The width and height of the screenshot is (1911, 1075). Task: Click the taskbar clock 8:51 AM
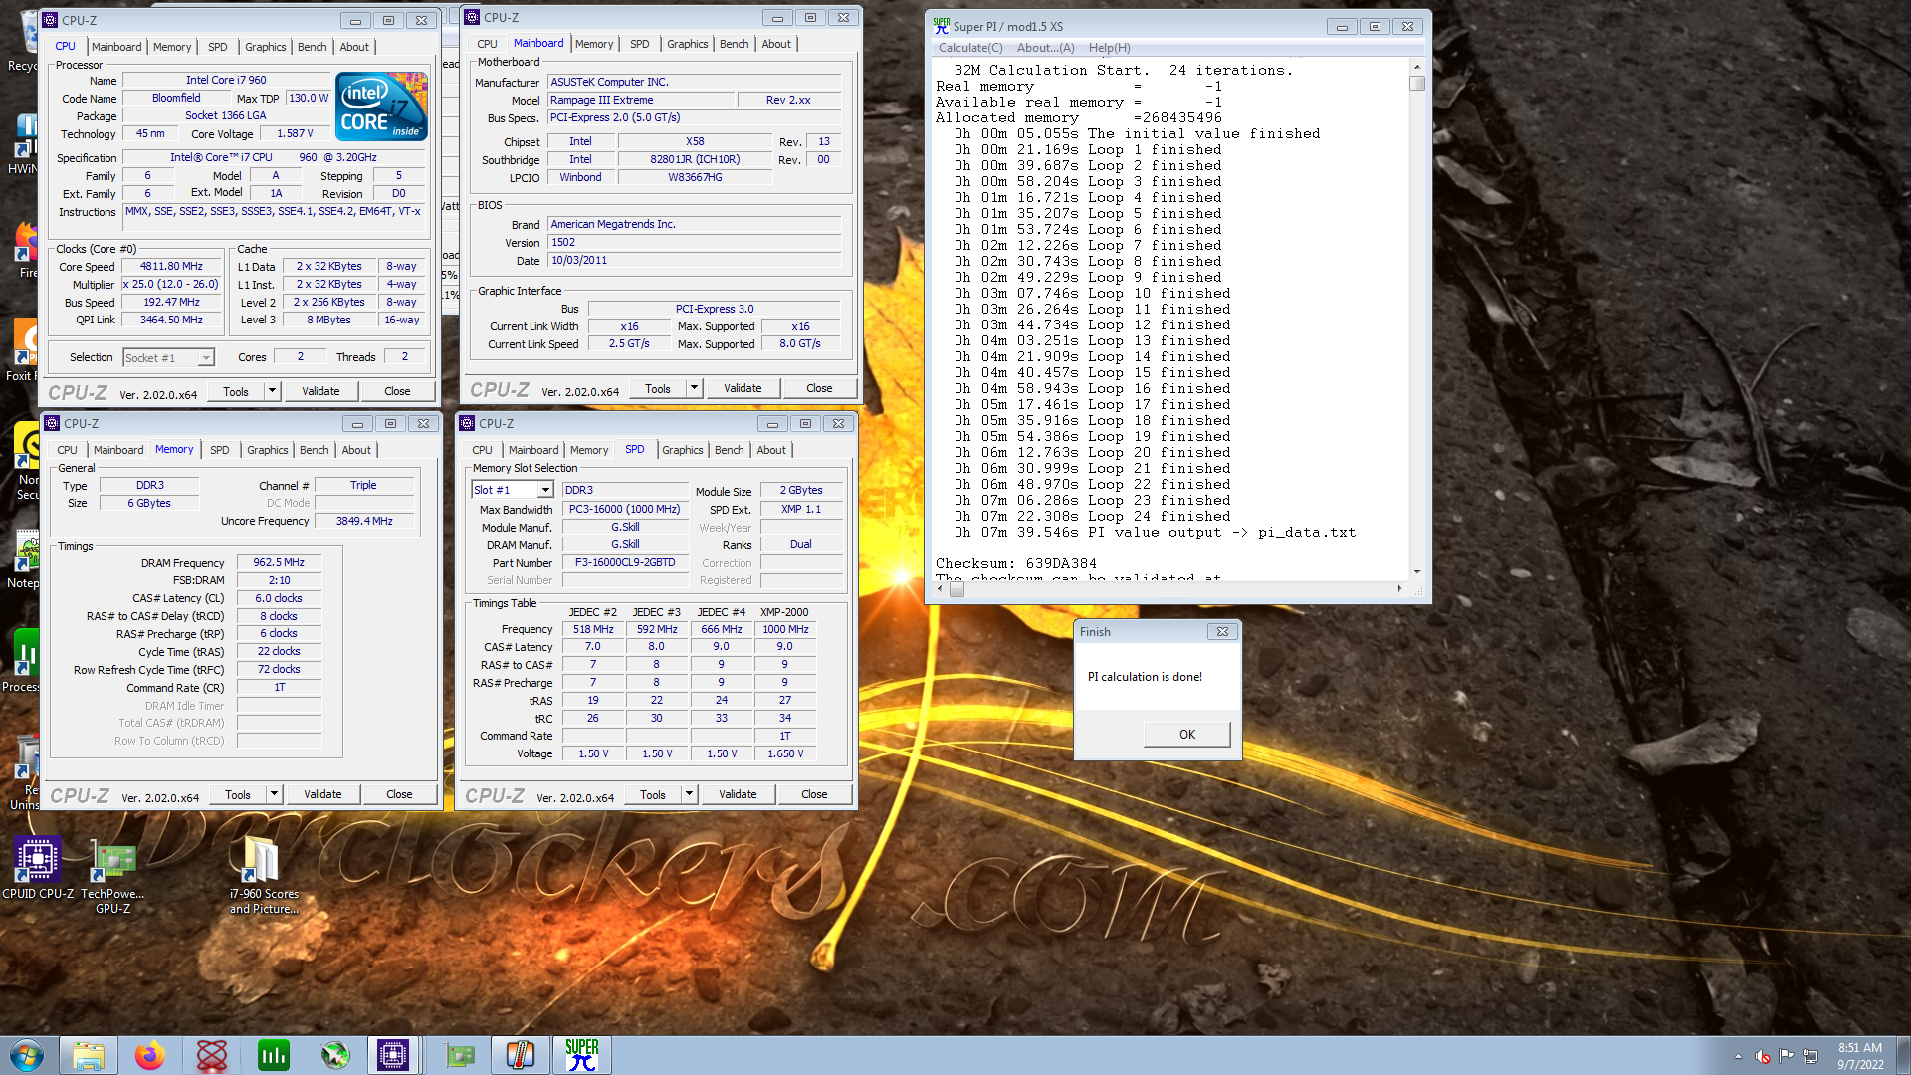(1859, 1048)
